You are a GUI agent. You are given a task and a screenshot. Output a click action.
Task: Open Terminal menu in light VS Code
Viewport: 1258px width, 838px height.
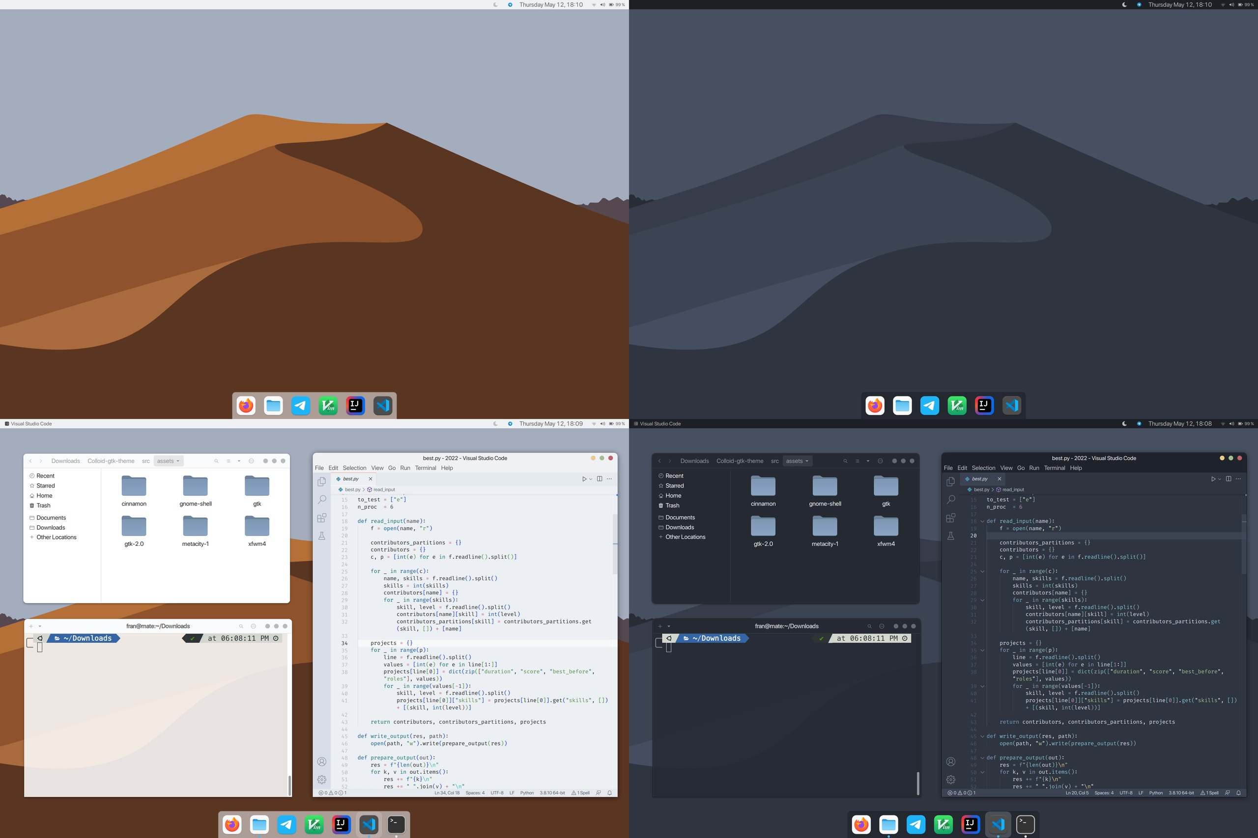[x=425, y=468]
